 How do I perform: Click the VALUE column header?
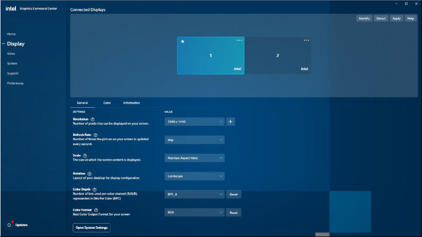169,112
